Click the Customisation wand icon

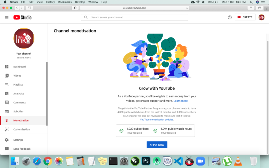tap(7, 129)
